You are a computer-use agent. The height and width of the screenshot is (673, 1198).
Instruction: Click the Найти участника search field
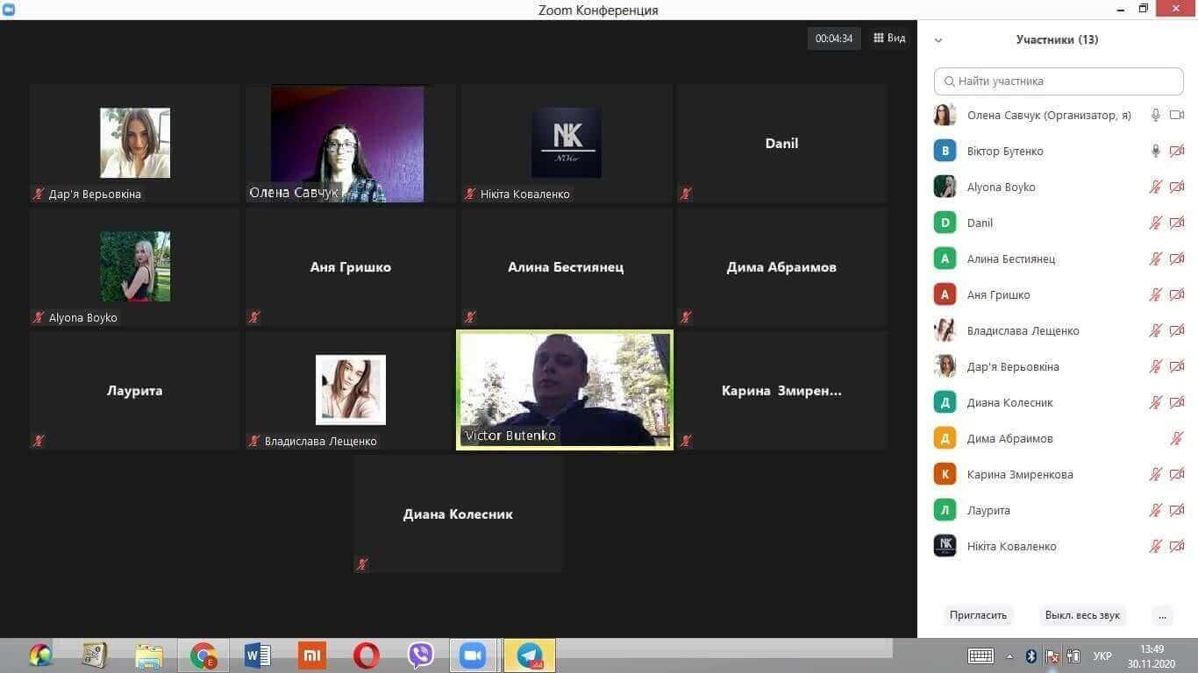click(x=1059, y=81)
